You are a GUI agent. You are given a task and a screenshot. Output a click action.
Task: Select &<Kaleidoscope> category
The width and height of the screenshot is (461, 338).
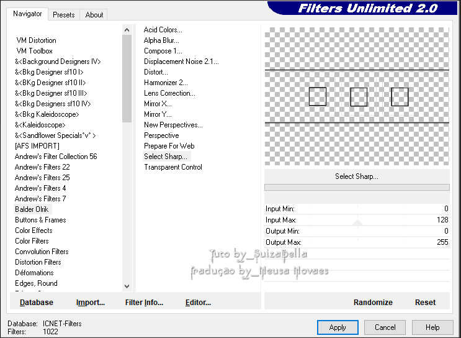(40, 125)
